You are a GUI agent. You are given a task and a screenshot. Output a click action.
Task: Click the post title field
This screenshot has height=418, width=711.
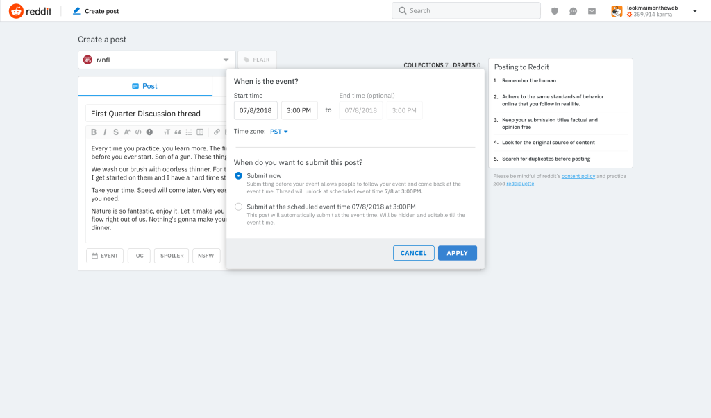(156, 114)
